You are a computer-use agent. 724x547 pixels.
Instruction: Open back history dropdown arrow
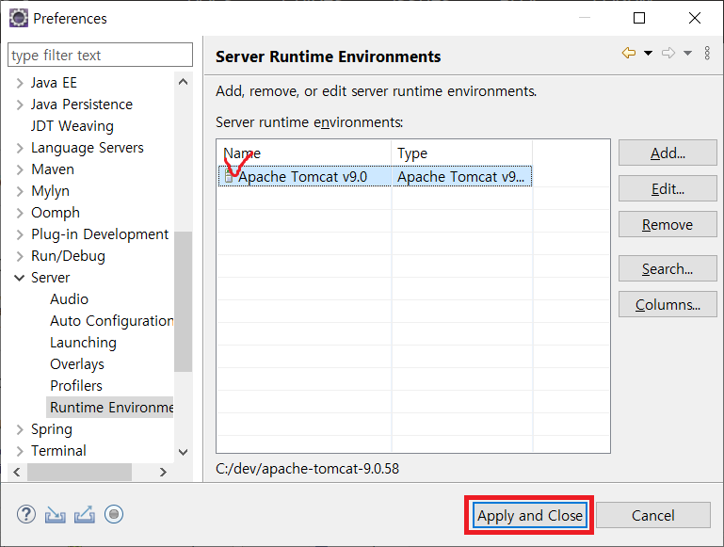pos(649,53)
